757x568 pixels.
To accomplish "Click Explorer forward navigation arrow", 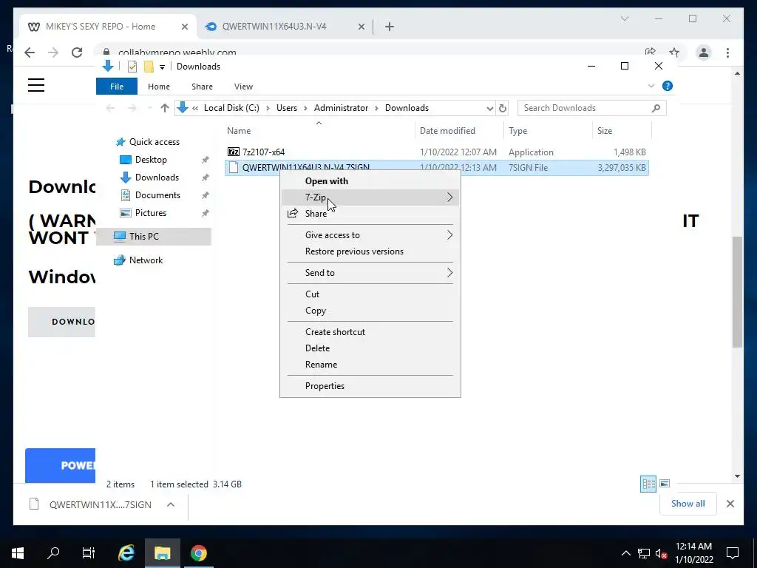I will coord(132,108).
